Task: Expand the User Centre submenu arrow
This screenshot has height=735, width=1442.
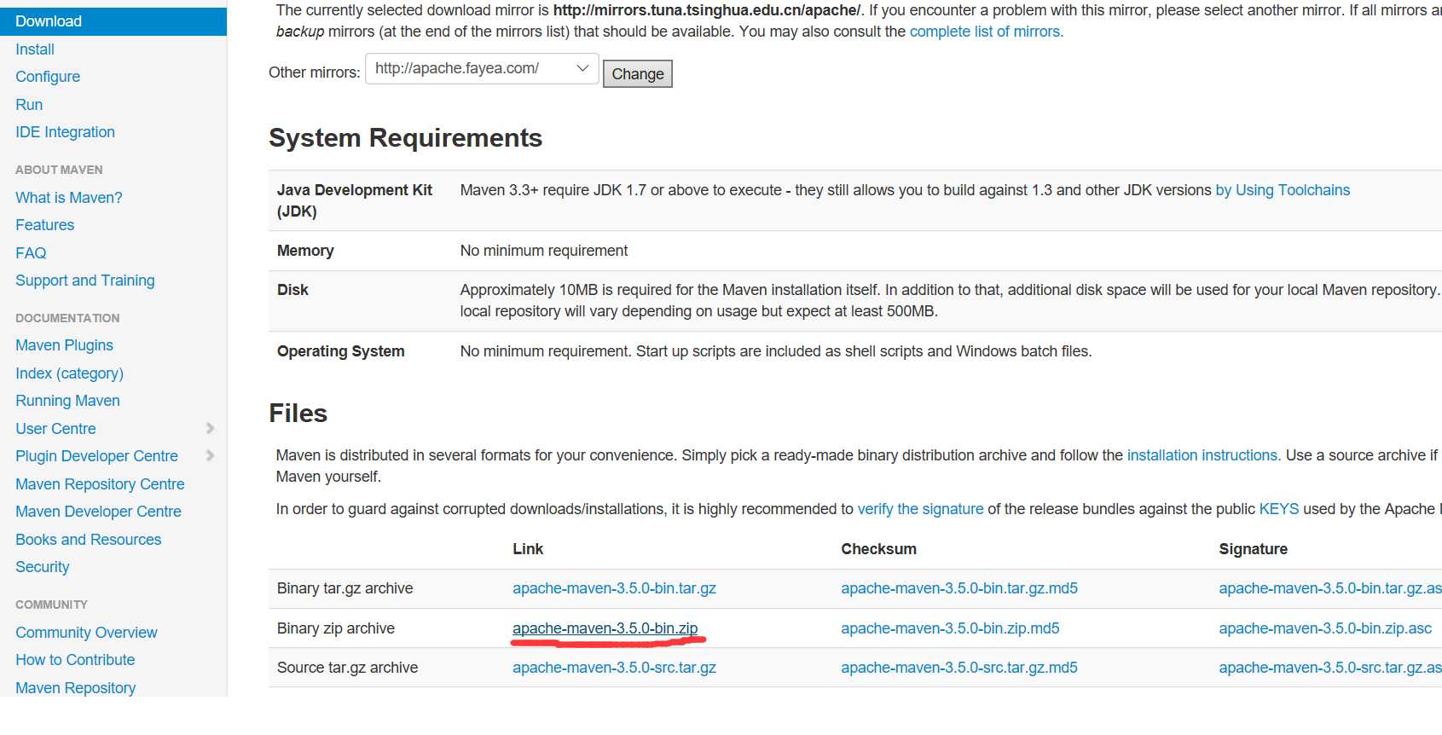Action: (x=210, y=428)
